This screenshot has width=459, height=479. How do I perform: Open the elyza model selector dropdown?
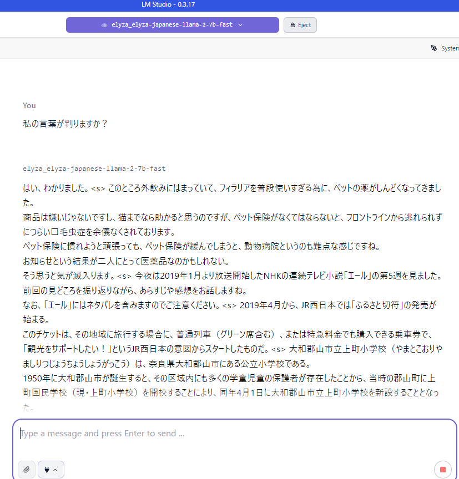tap(173, 25)
